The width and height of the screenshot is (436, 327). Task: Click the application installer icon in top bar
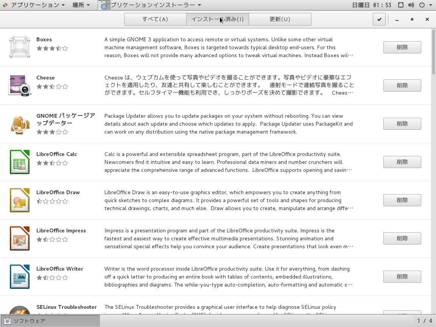[104, 6]
